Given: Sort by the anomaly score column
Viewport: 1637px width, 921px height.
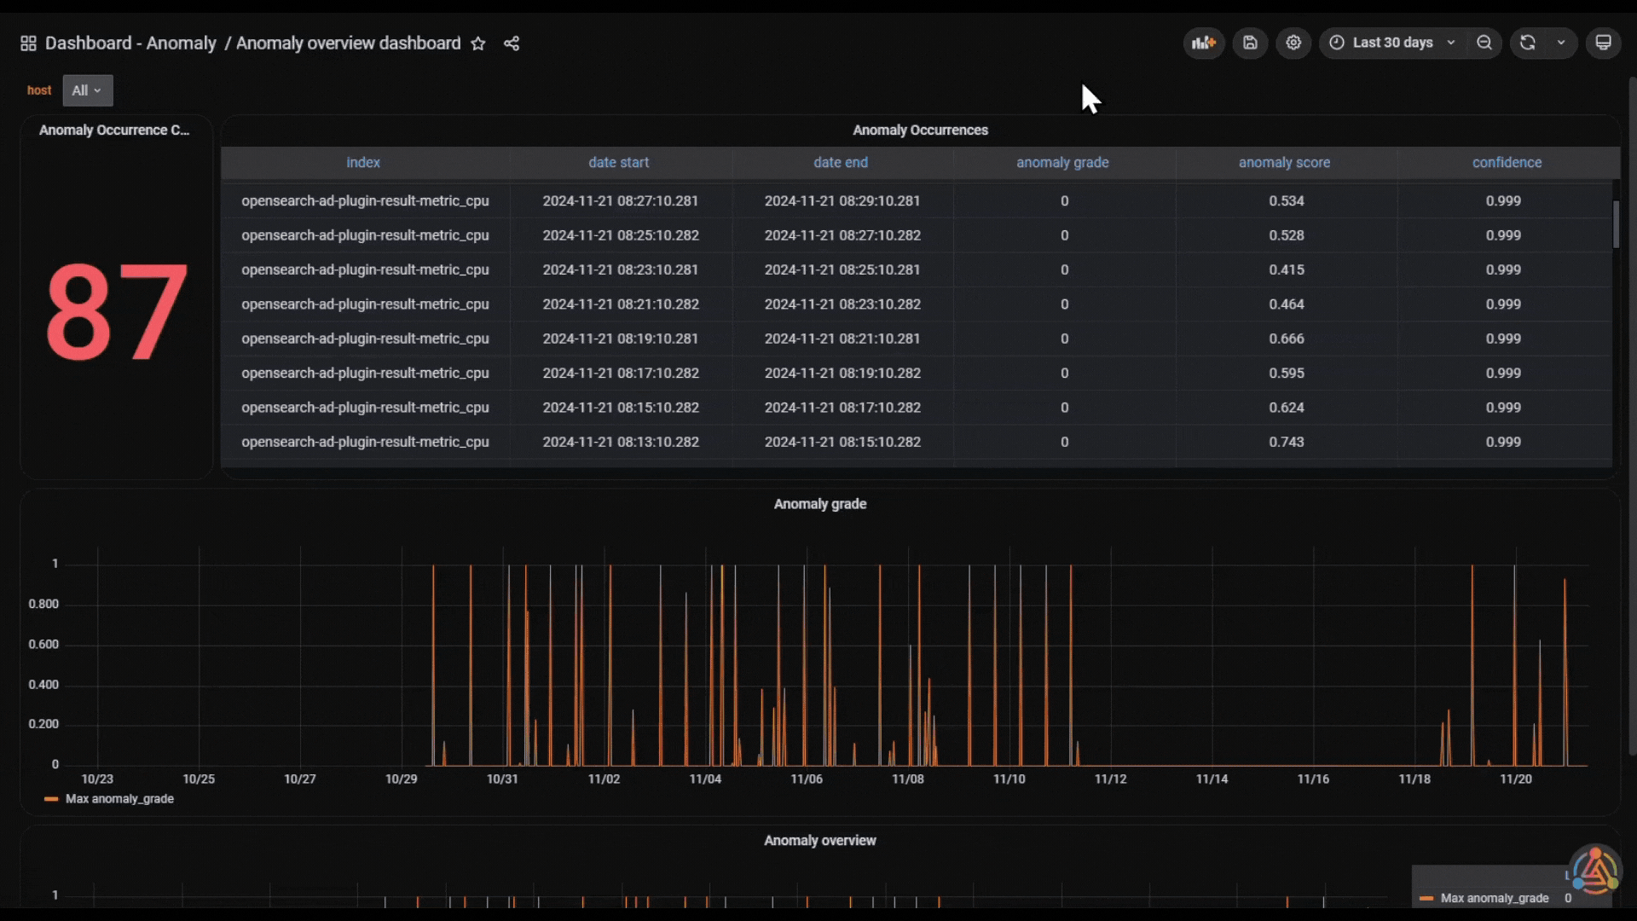Looking at the screenshot, I should tap(1284, 163).
